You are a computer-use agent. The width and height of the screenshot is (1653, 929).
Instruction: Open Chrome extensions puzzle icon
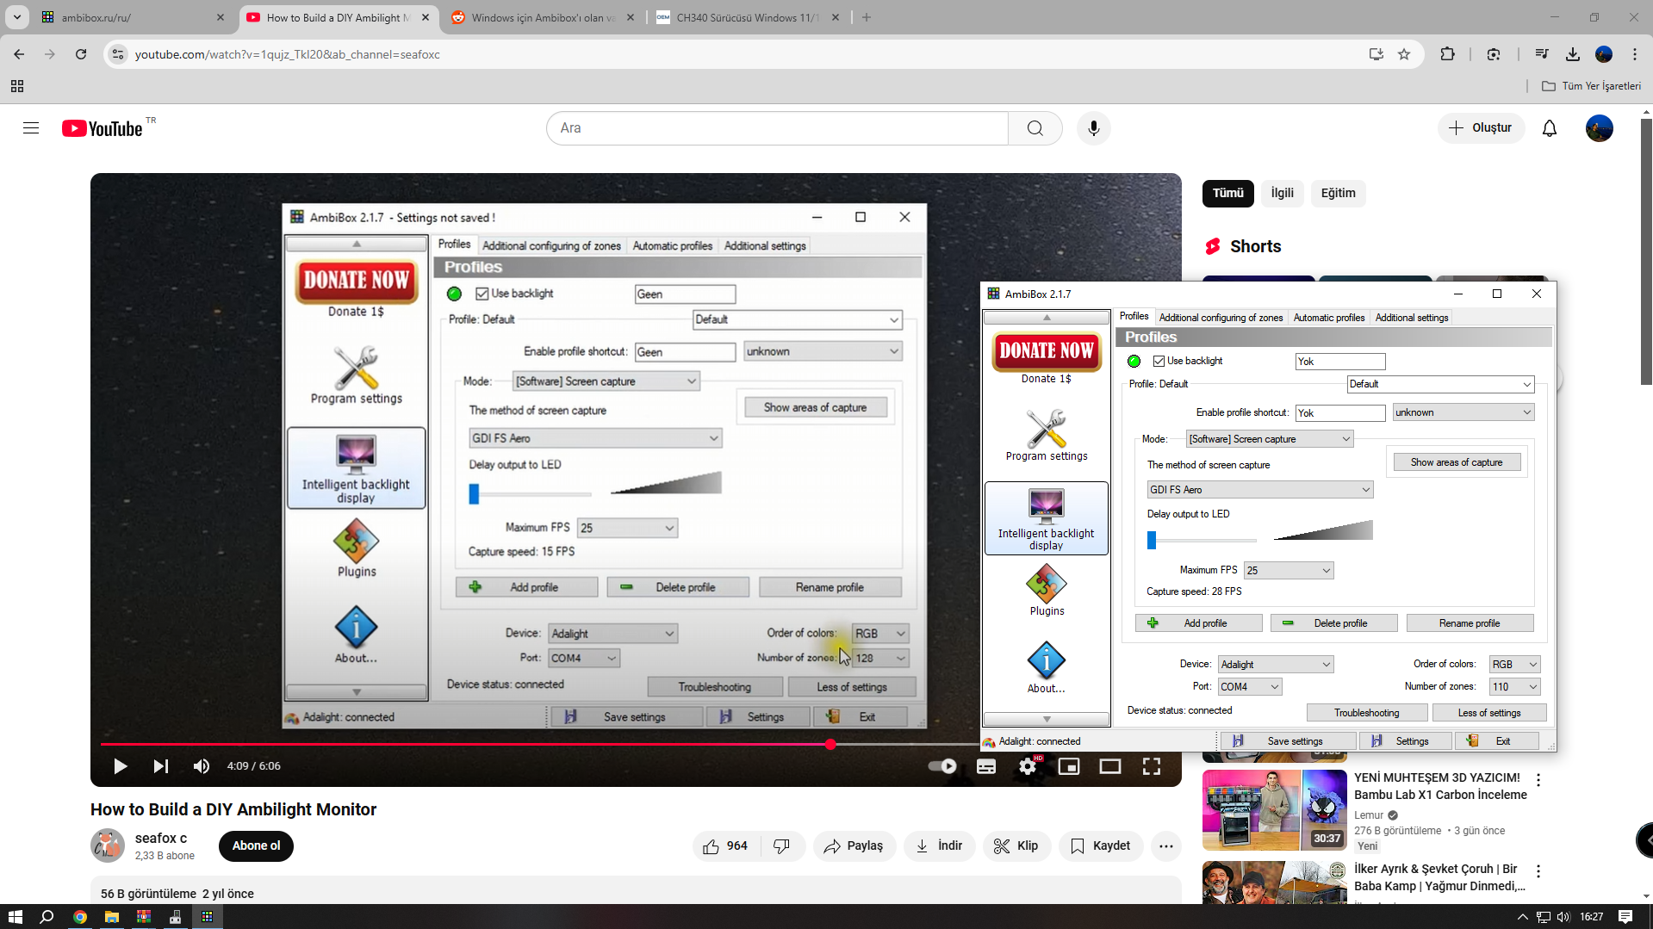point(1447,54)
